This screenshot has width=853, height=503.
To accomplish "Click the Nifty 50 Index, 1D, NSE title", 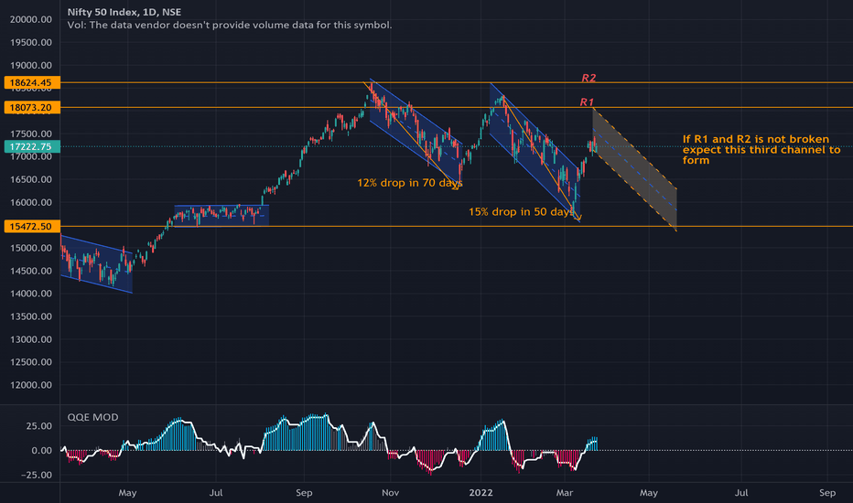I will 124,12.
